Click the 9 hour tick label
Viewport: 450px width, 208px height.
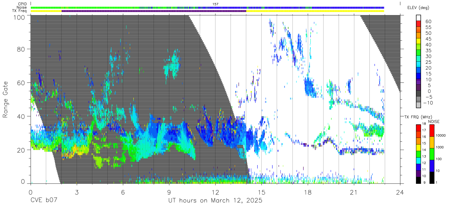(x=169, y=193)
